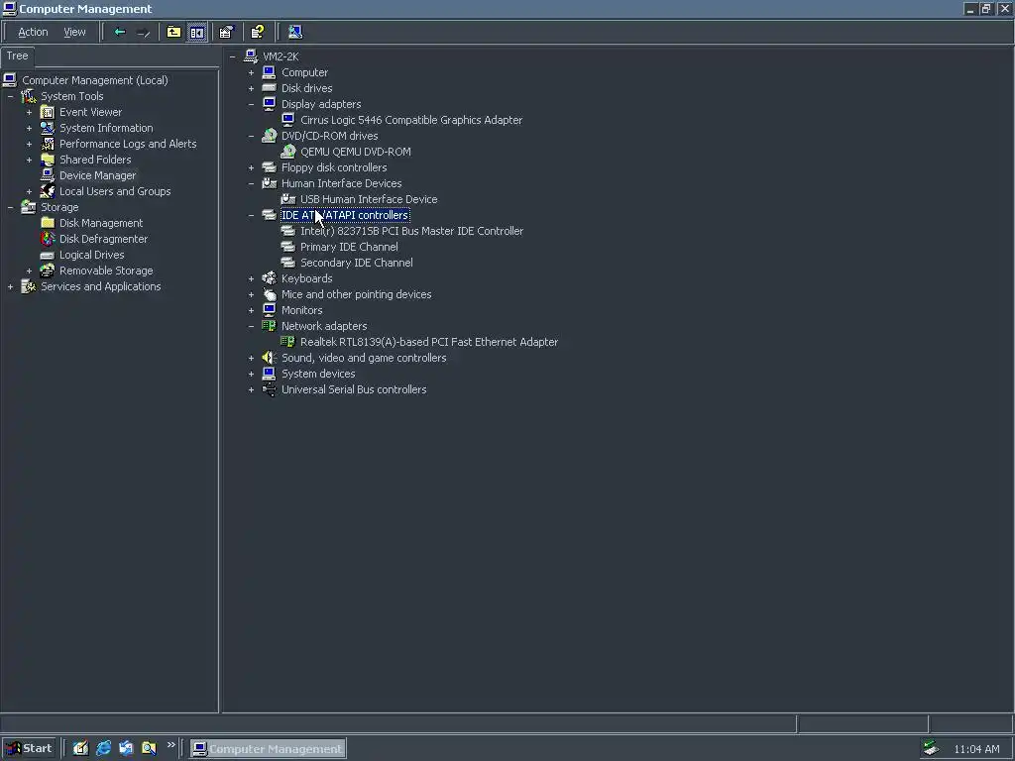Select DVD/CD-ROM drives category
Image resolution: width=1015 pixels, height=761 pixels.
pyautogui.click(x=329, y=136)
